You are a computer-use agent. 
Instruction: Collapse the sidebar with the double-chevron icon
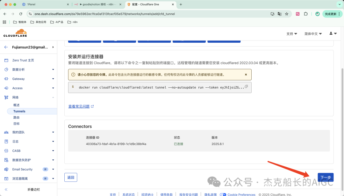[6, 189]
